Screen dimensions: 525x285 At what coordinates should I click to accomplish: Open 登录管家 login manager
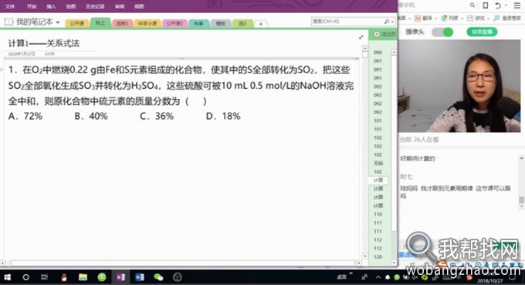coord(507,18)
